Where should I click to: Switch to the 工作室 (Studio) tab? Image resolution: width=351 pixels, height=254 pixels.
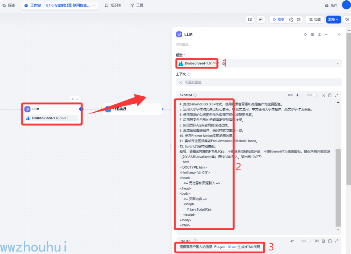(32, 6)
